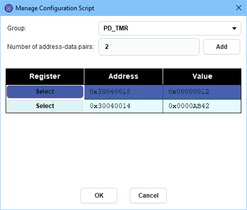Click the dialog title text
This screenshot has width=247, height=210.
(55, 8)
